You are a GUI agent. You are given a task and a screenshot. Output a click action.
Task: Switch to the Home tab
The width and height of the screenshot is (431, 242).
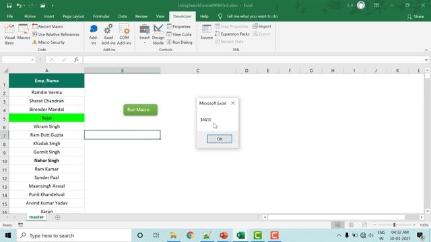click(30, 16)
